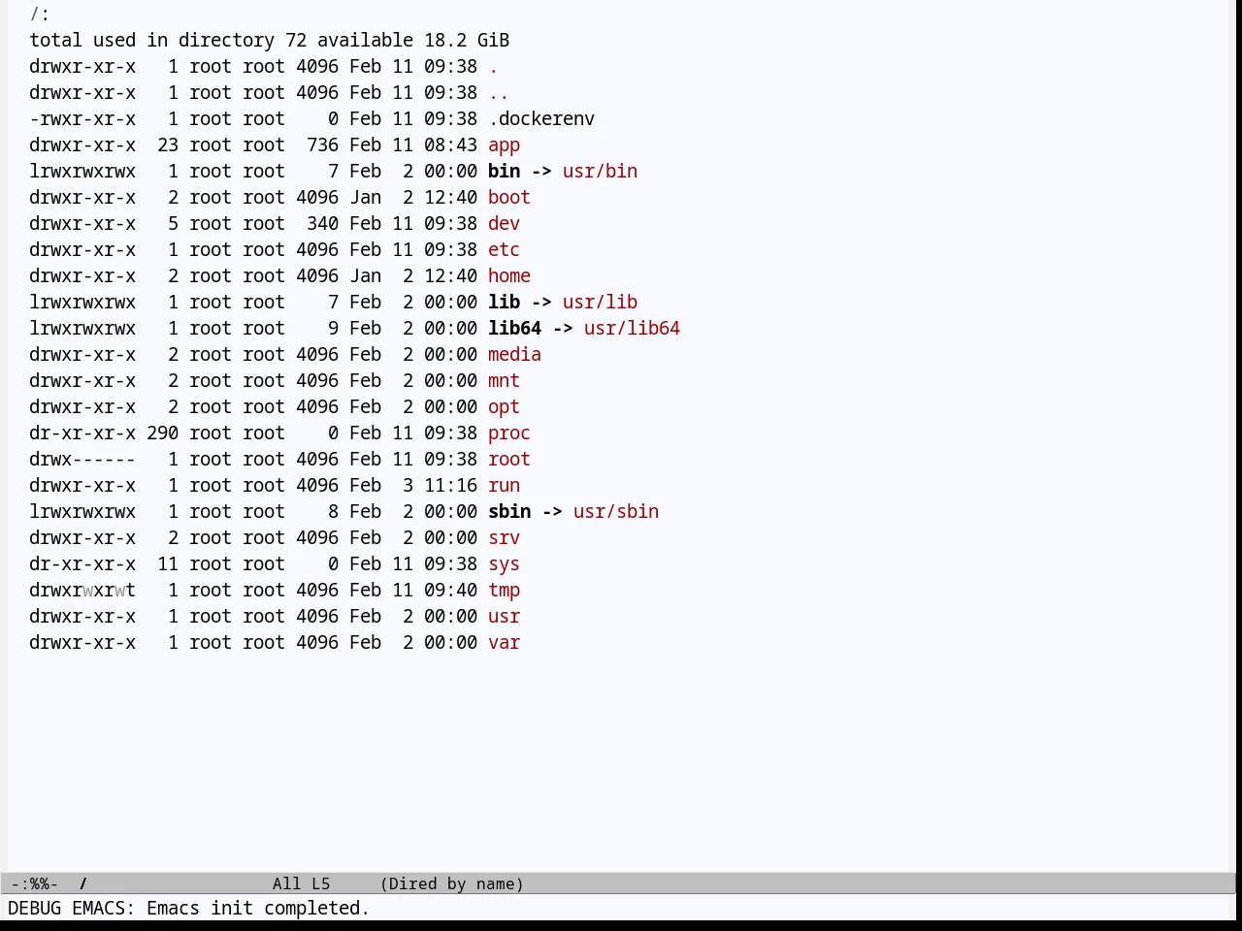The image size is (1242, 931).
Task: Click the single dot current directory entry
Action: [x=493, y=67]
